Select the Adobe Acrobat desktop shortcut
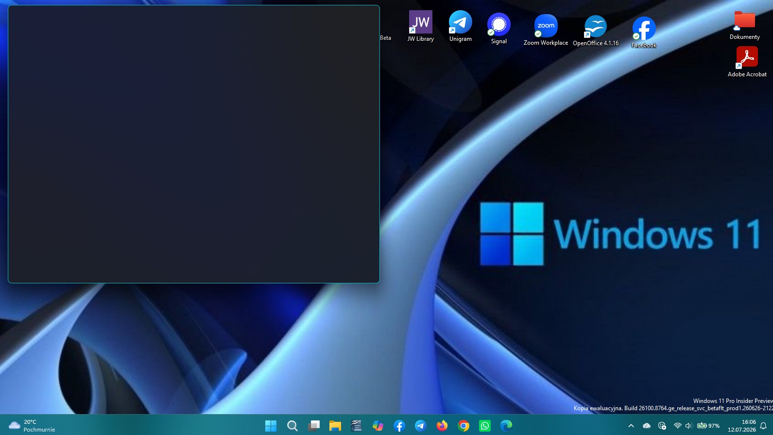The height and width of the screenshot is (435, 773). point(747,62)
